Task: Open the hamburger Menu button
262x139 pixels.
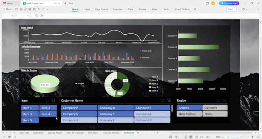Action: pyautogui.click(x=7, y=9)
